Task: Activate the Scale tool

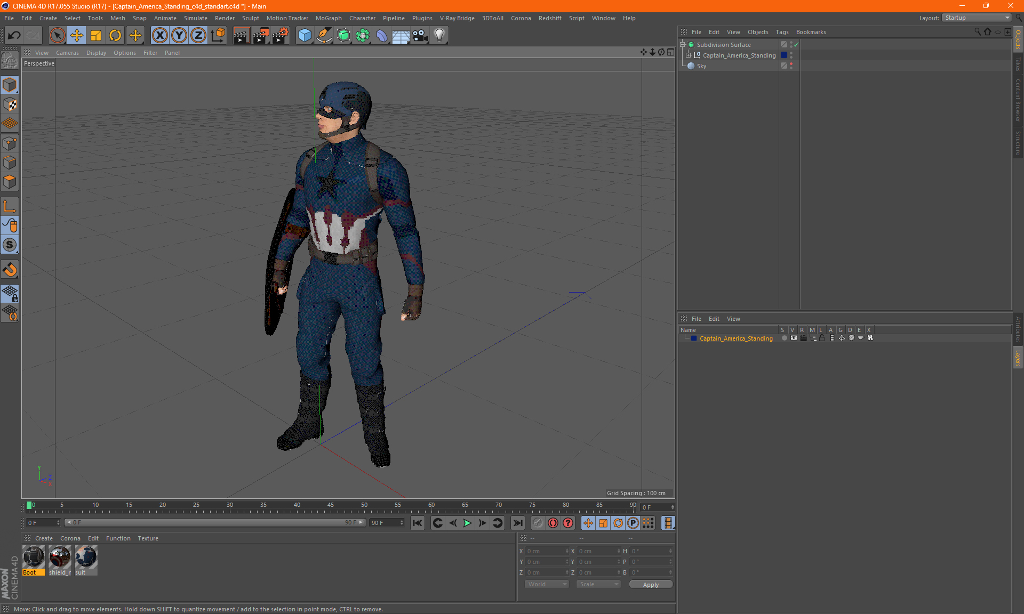Action: [96, 36]
